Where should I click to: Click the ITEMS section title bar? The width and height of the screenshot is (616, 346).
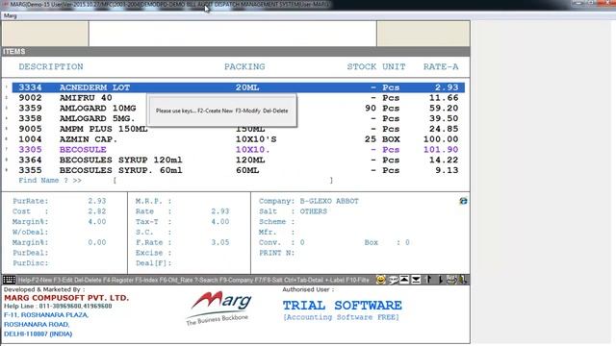click(x=236, y=51)
